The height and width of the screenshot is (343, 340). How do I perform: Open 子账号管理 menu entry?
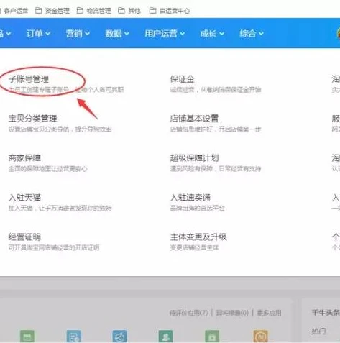(29, 79)
